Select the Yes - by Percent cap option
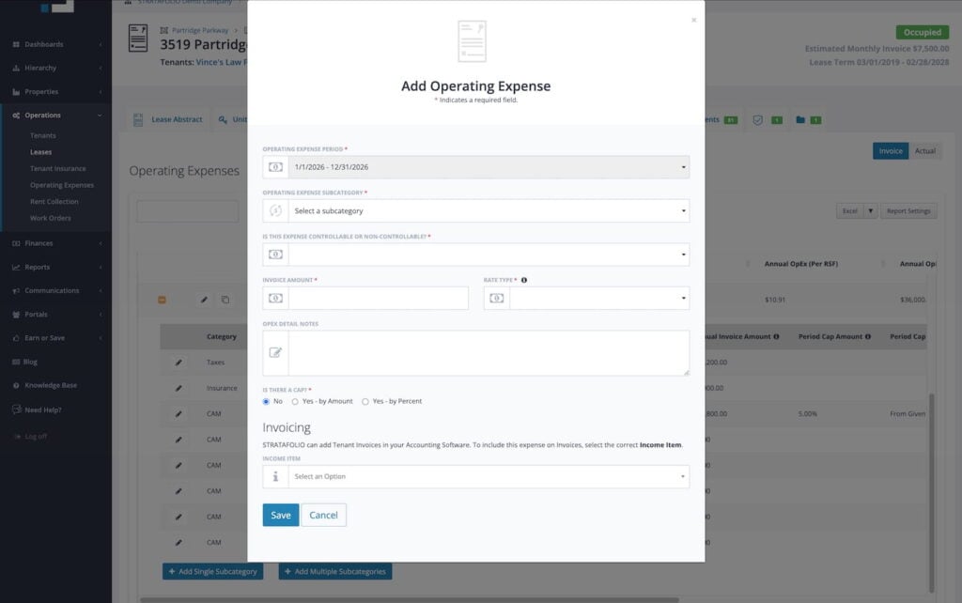Viewport: 962px width, 603px height. coord(367,401)
